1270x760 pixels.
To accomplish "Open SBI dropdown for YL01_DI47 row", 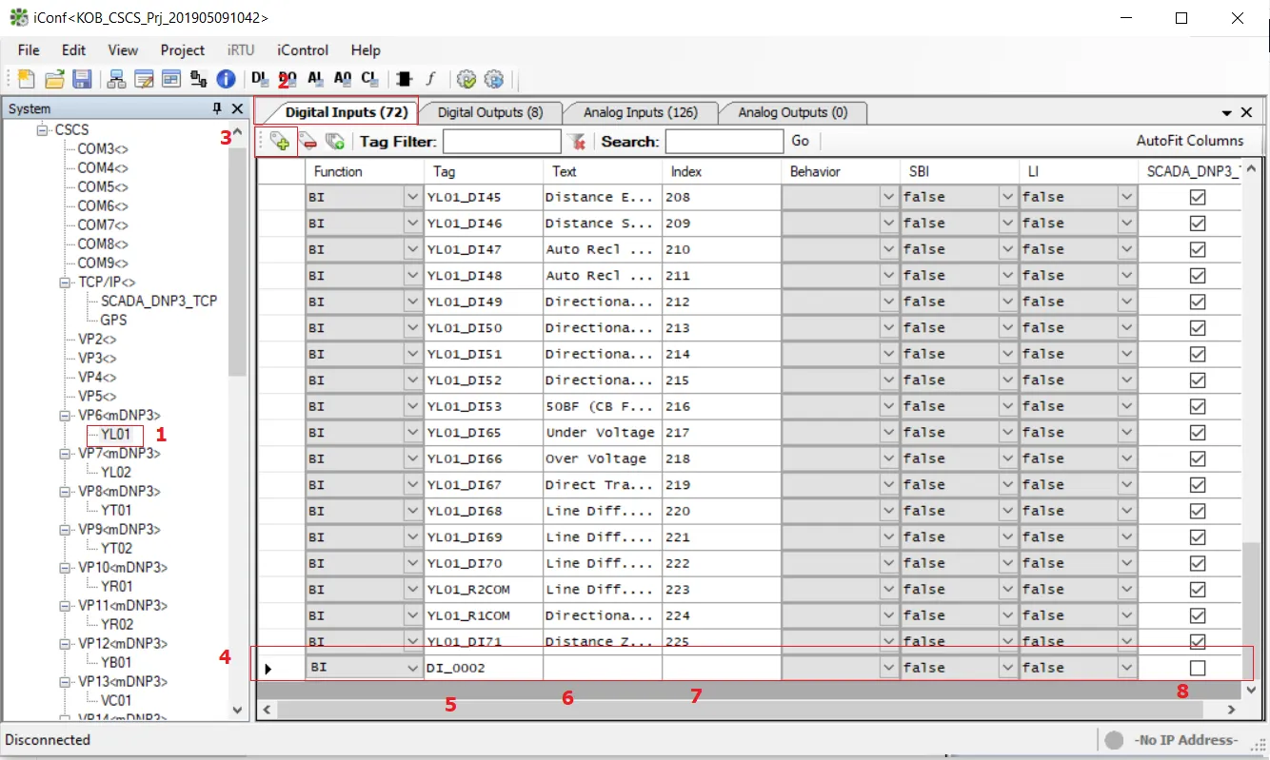I will [1008, 249].
